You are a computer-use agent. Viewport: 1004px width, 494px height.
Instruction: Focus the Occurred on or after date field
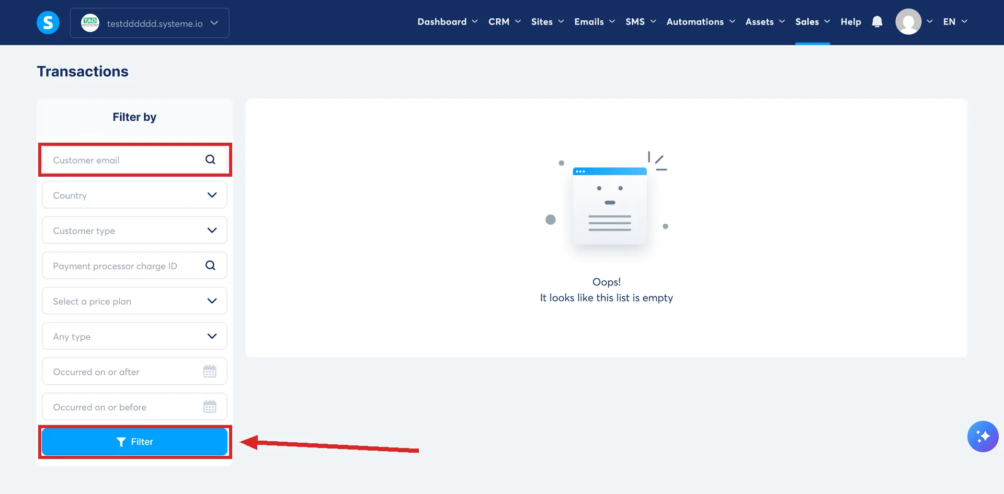pyautogui.click(x=134, y=371)
